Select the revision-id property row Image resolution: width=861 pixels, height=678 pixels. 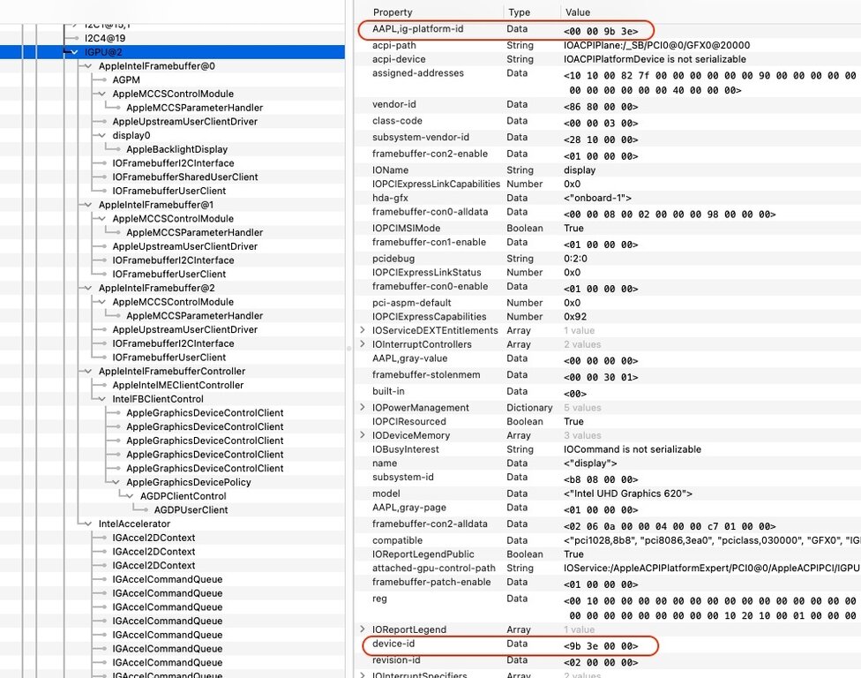pyautogui.click(x=607, y=661)
